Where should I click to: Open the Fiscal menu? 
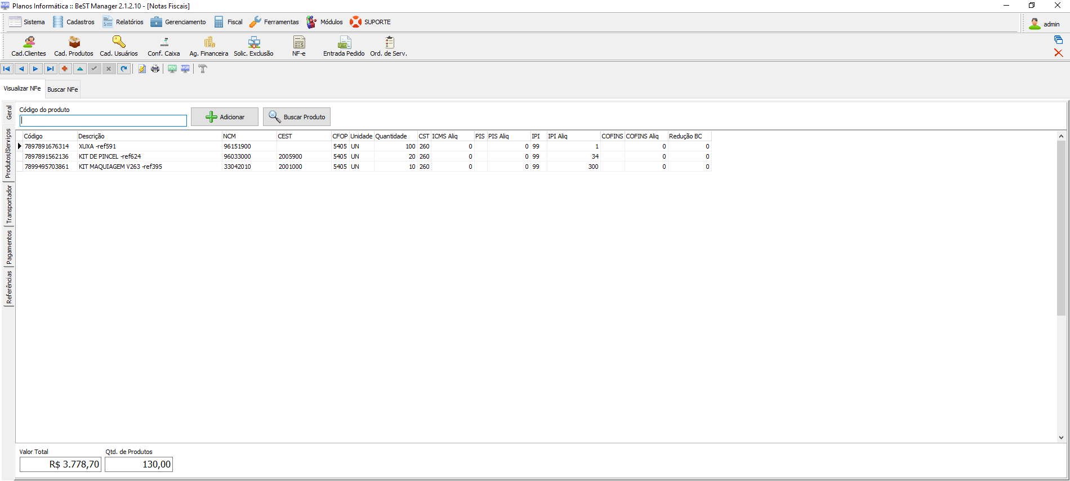point(228,22)
